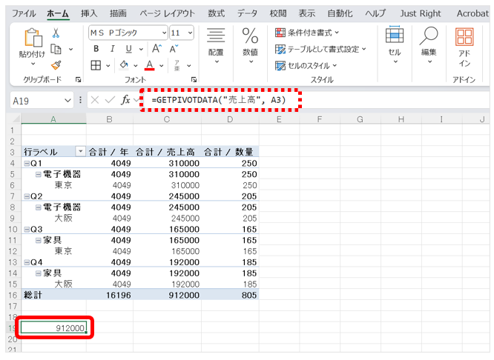Toggle Bold formatting
The width and height of the screenshot is (494, 360).
pos(96,49)
